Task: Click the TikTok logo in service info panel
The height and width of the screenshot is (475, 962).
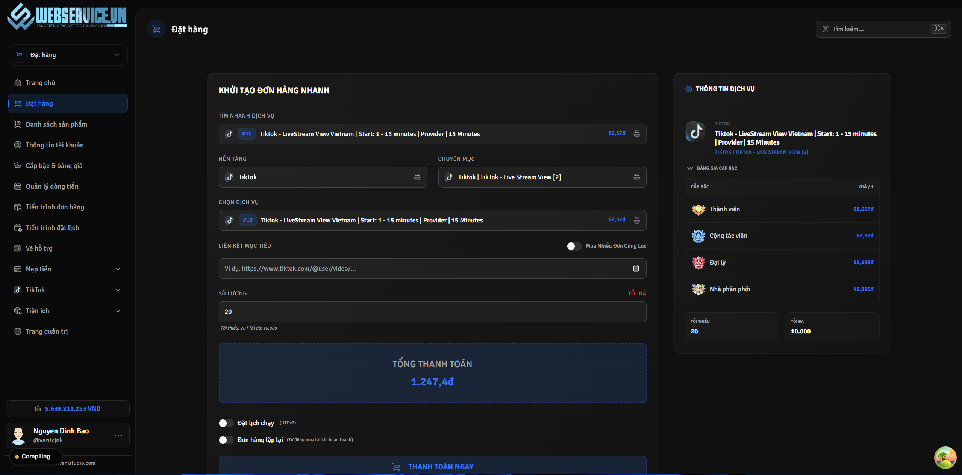Action: (695, 132)
